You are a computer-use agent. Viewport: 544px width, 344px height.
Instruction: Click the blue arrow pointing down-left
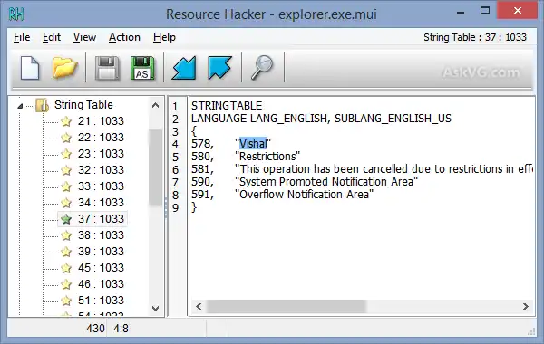184,68
